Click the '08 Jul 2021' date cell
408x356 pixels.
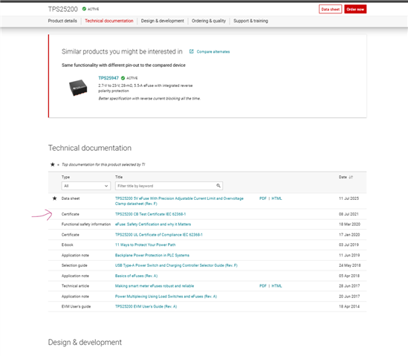coord(349,214)
